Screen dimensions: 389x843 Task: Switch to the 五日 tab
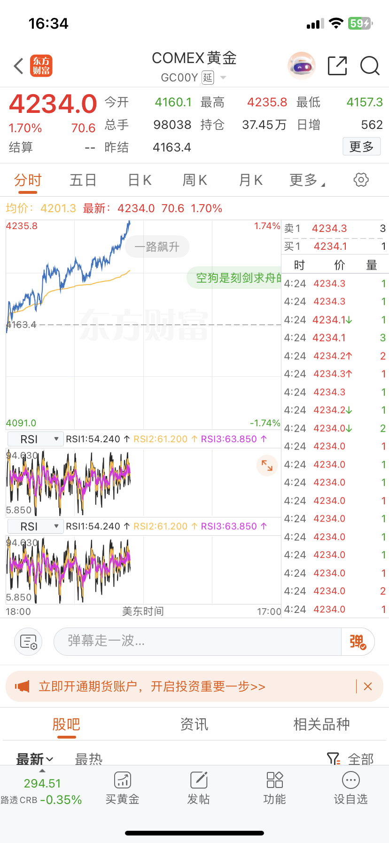click(x=83, y=180)
